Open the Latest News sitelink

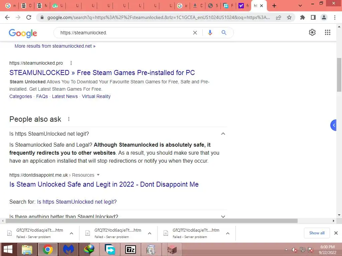[65, 96]
